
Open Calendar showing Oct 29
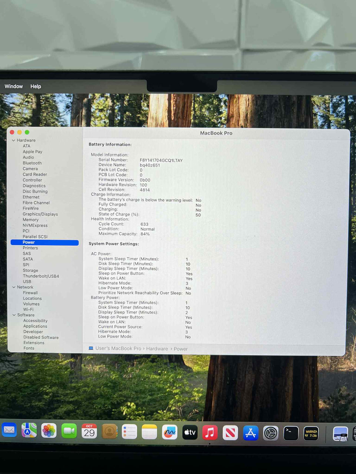[x=89, y=431]
